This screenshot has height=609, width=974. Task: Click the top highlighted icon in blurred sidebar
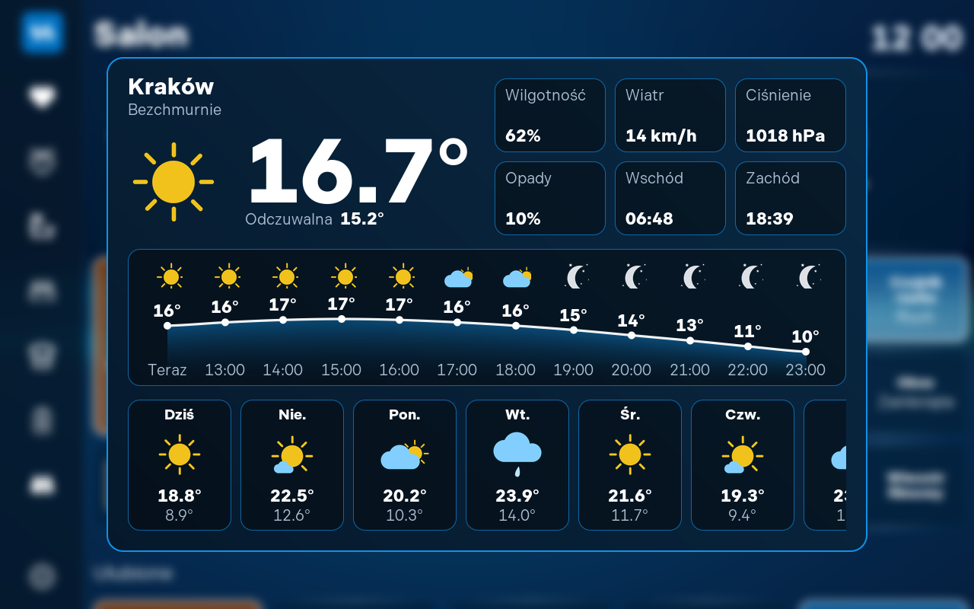tap(42, 32)
